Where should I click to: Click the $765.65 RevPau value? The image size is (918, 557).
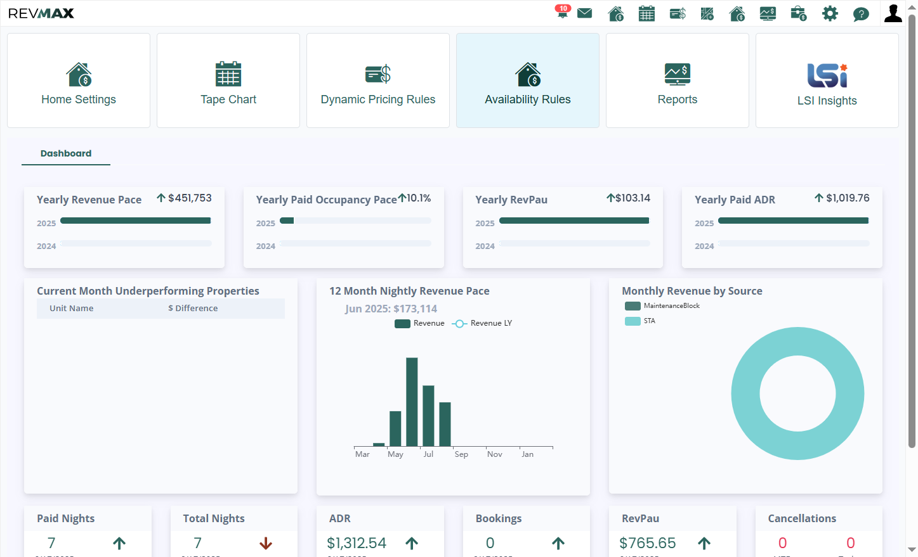[x=648, y=543]
